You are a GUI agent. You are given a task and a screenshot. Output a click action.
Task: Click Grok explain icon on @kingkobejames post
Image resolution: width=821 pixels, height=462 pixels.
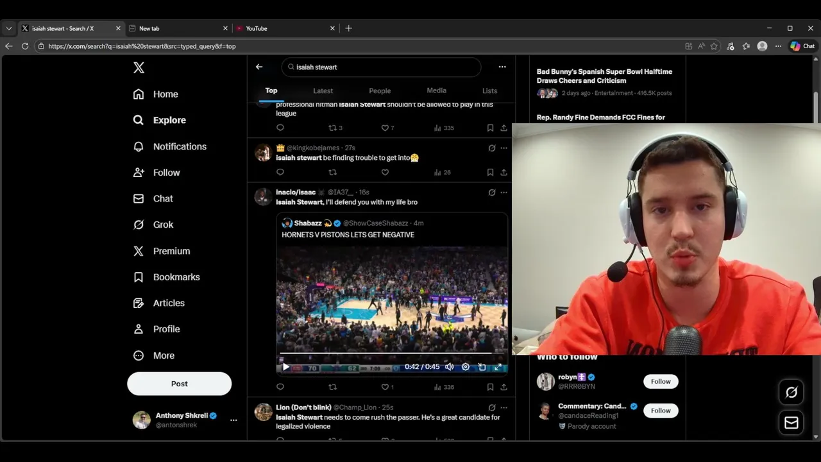point(492,148)
